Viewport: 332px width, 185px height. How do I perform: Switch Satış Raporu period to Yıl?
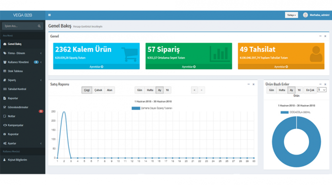pos(167,90)
